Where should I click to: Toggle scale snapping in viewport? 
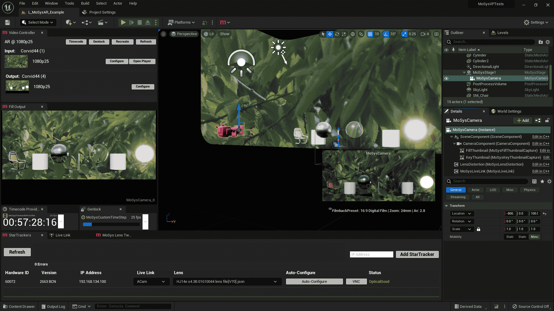(404, 34)
